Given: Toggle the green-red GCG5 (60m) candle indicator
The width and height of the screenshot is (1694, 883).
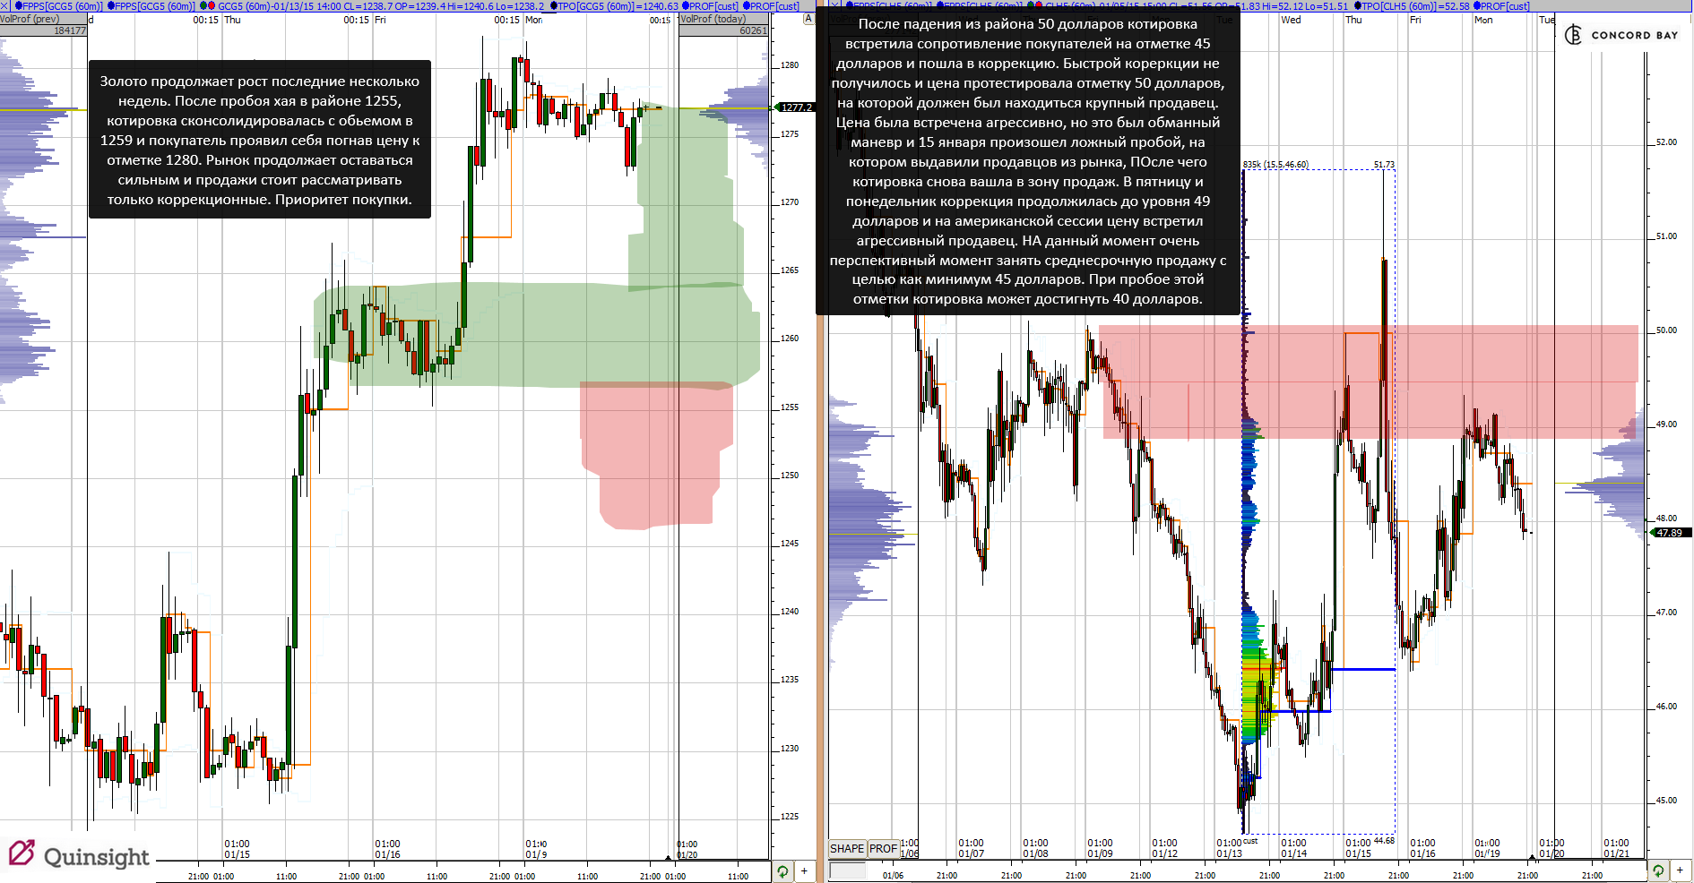Looking at the screenshot, I should 207,5.
